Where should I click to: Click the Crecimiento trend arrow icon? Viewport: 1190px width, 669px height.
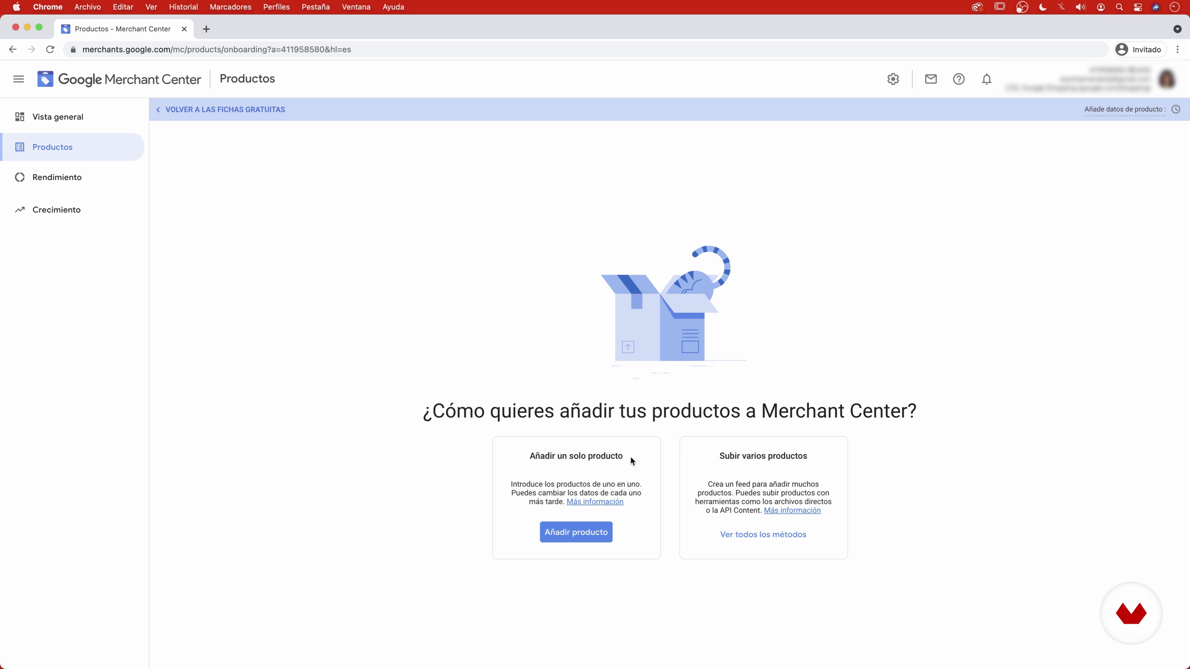point(20,210)
